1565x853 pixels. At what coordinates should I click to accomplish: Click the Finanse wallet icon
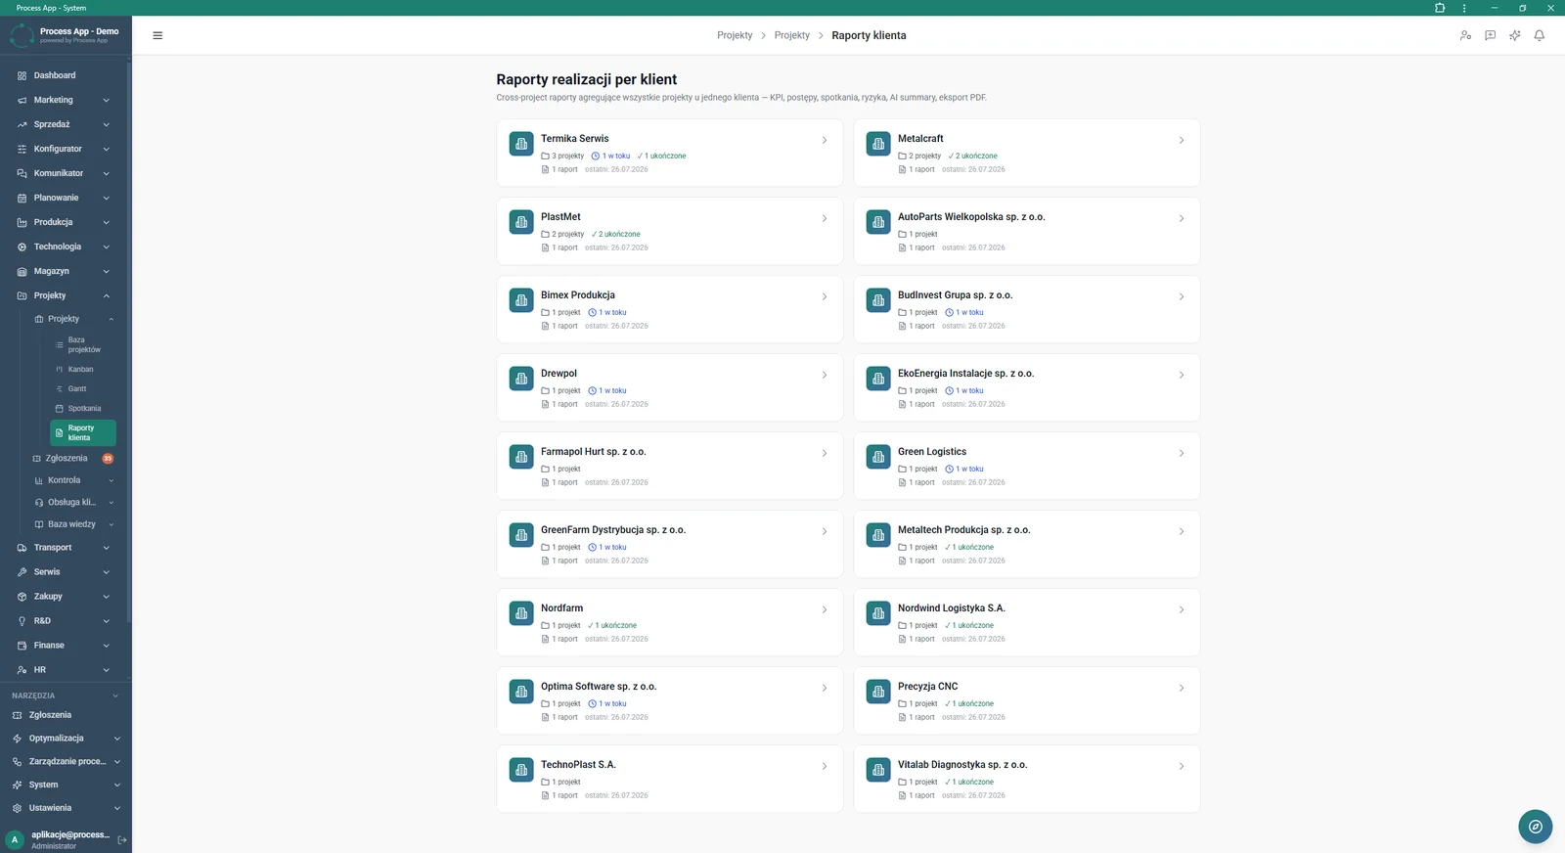click(22, 646)
